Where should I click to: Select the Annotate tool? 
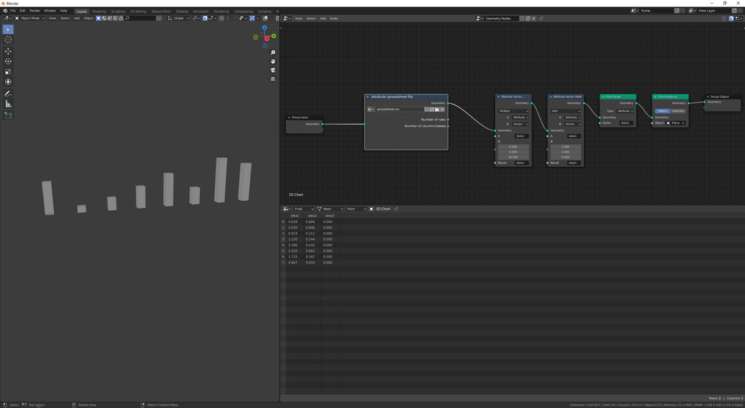pyautogui.click(x=8, y=94)
